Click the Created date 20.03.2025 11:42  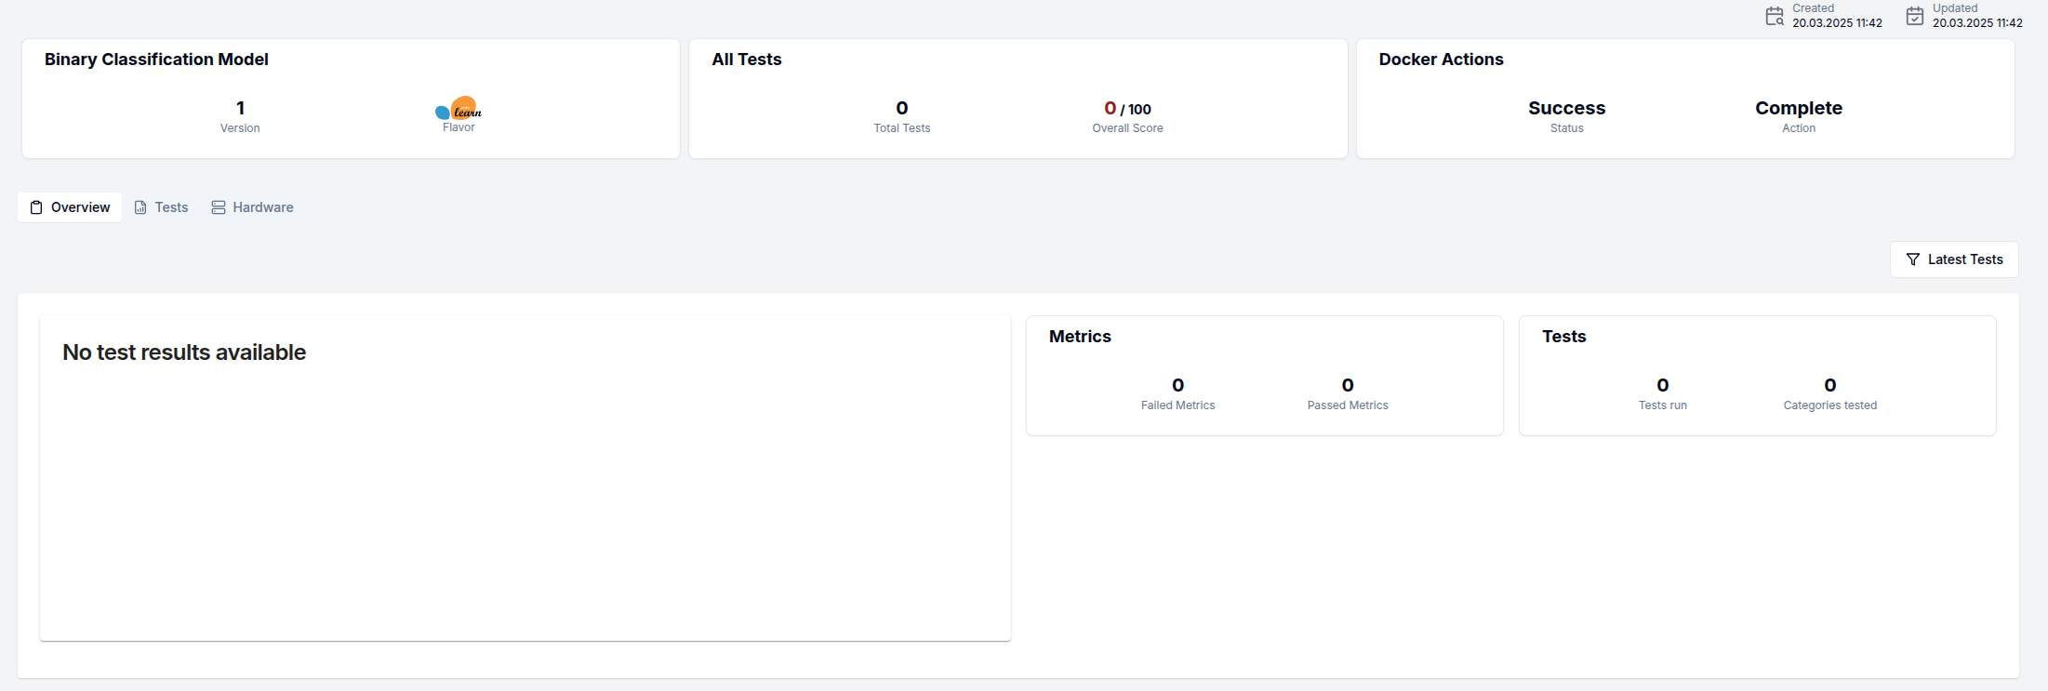tap(1837, 23)
